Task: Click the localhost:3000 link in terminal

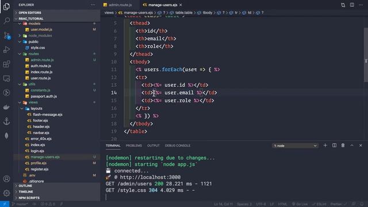Action: coord(150,177)
